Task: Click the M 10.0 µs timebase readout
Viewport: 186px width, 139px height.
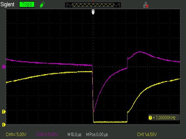Action: pos(74,134)
